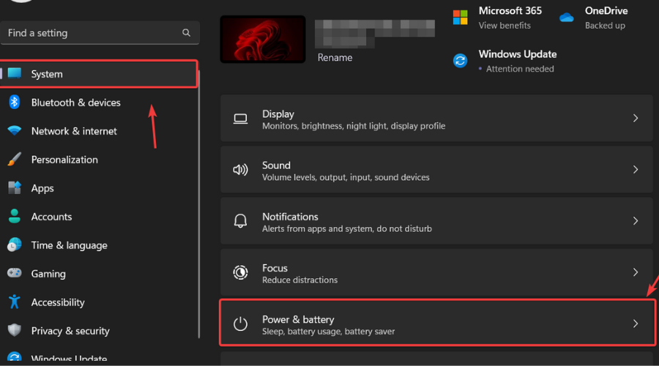The width and height of the screenshot is (659, 366).
Task: Click the Windows Update sync icon
Action: [x=460, y=61]
